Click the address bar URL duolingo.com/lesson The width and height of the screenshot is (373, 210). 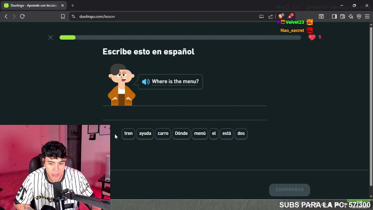click(97, 17)
